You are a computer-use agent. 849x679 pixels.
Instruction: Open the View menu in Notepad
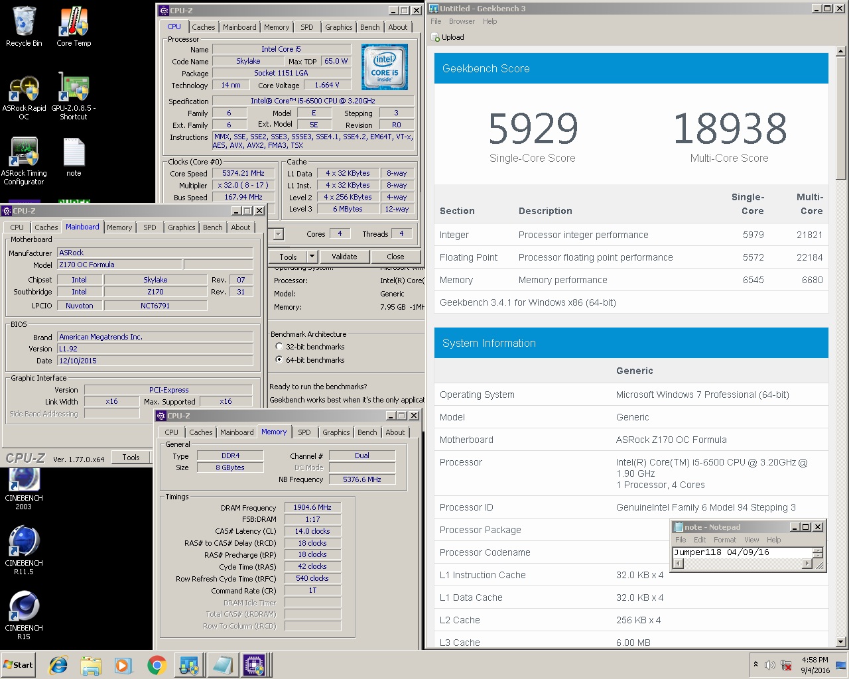pos(751,540)
